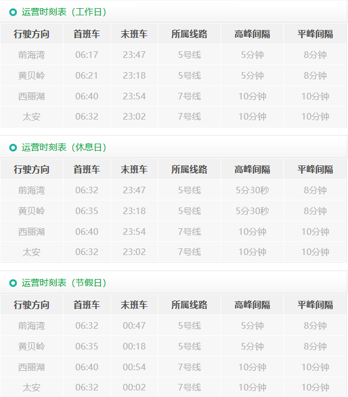Select the 运营时刻表（节假日）section title text
The width and height of the screenshot is (348, 397).
coord(64,283)
